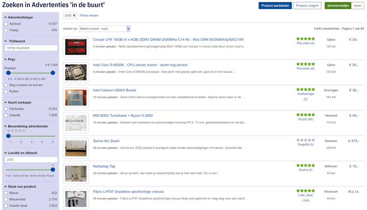
Task: View seller profile Scrypt (80)
Action: pos(306,119)
